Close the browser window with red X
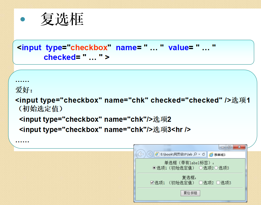The height and width of the screenshot is (205, 261). coord(239,147)
